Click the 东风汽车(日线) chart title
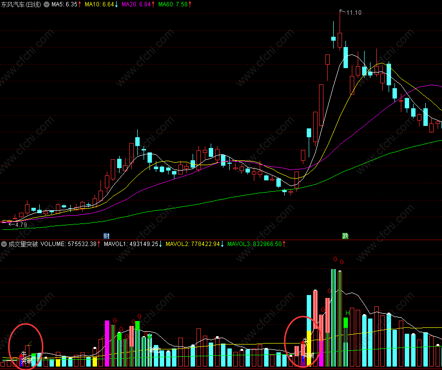The width and height of the screenshot is (442, 370). 21,4
